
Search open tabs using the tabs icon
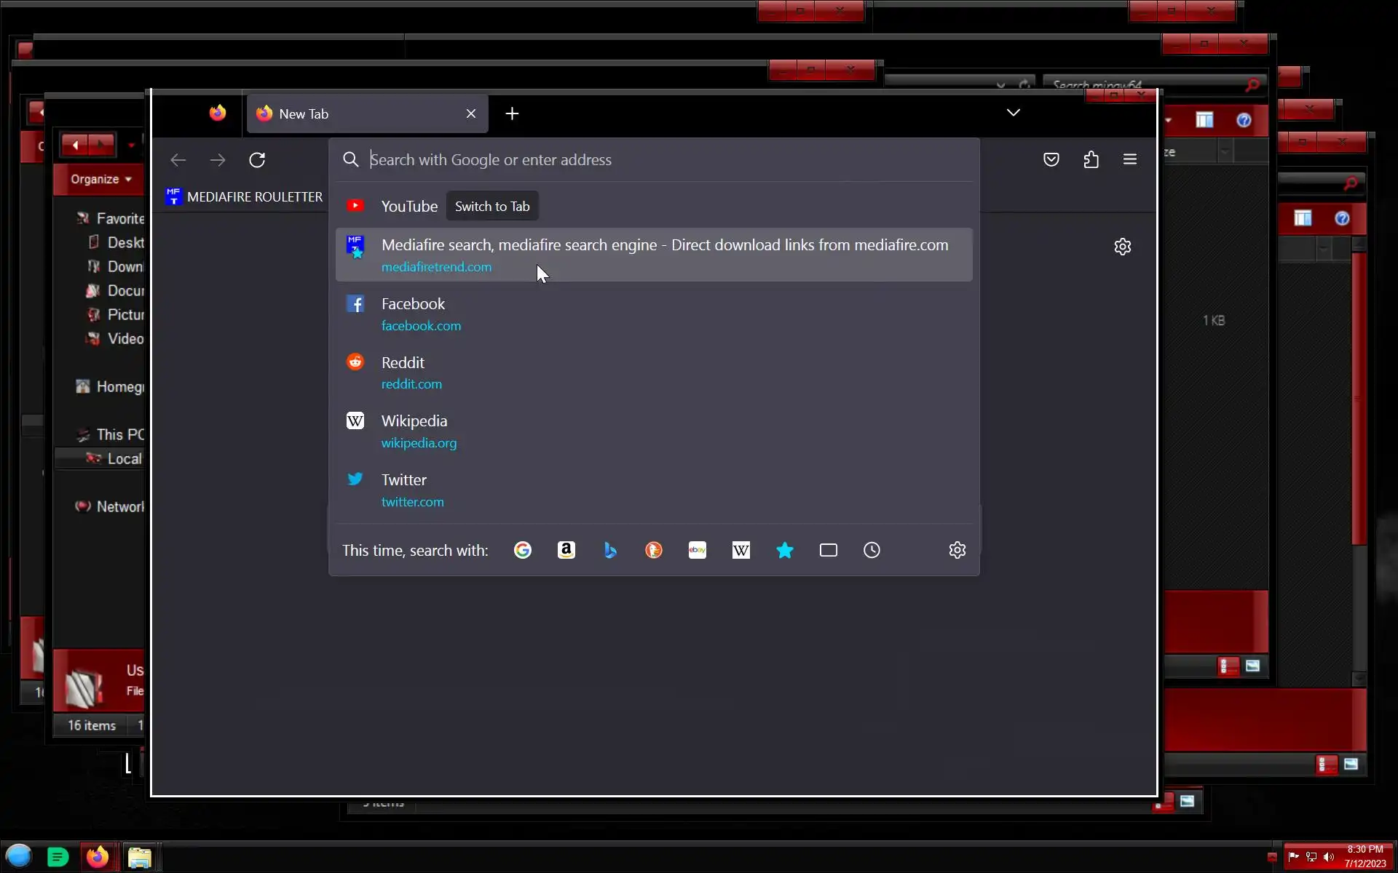[829, 550]
